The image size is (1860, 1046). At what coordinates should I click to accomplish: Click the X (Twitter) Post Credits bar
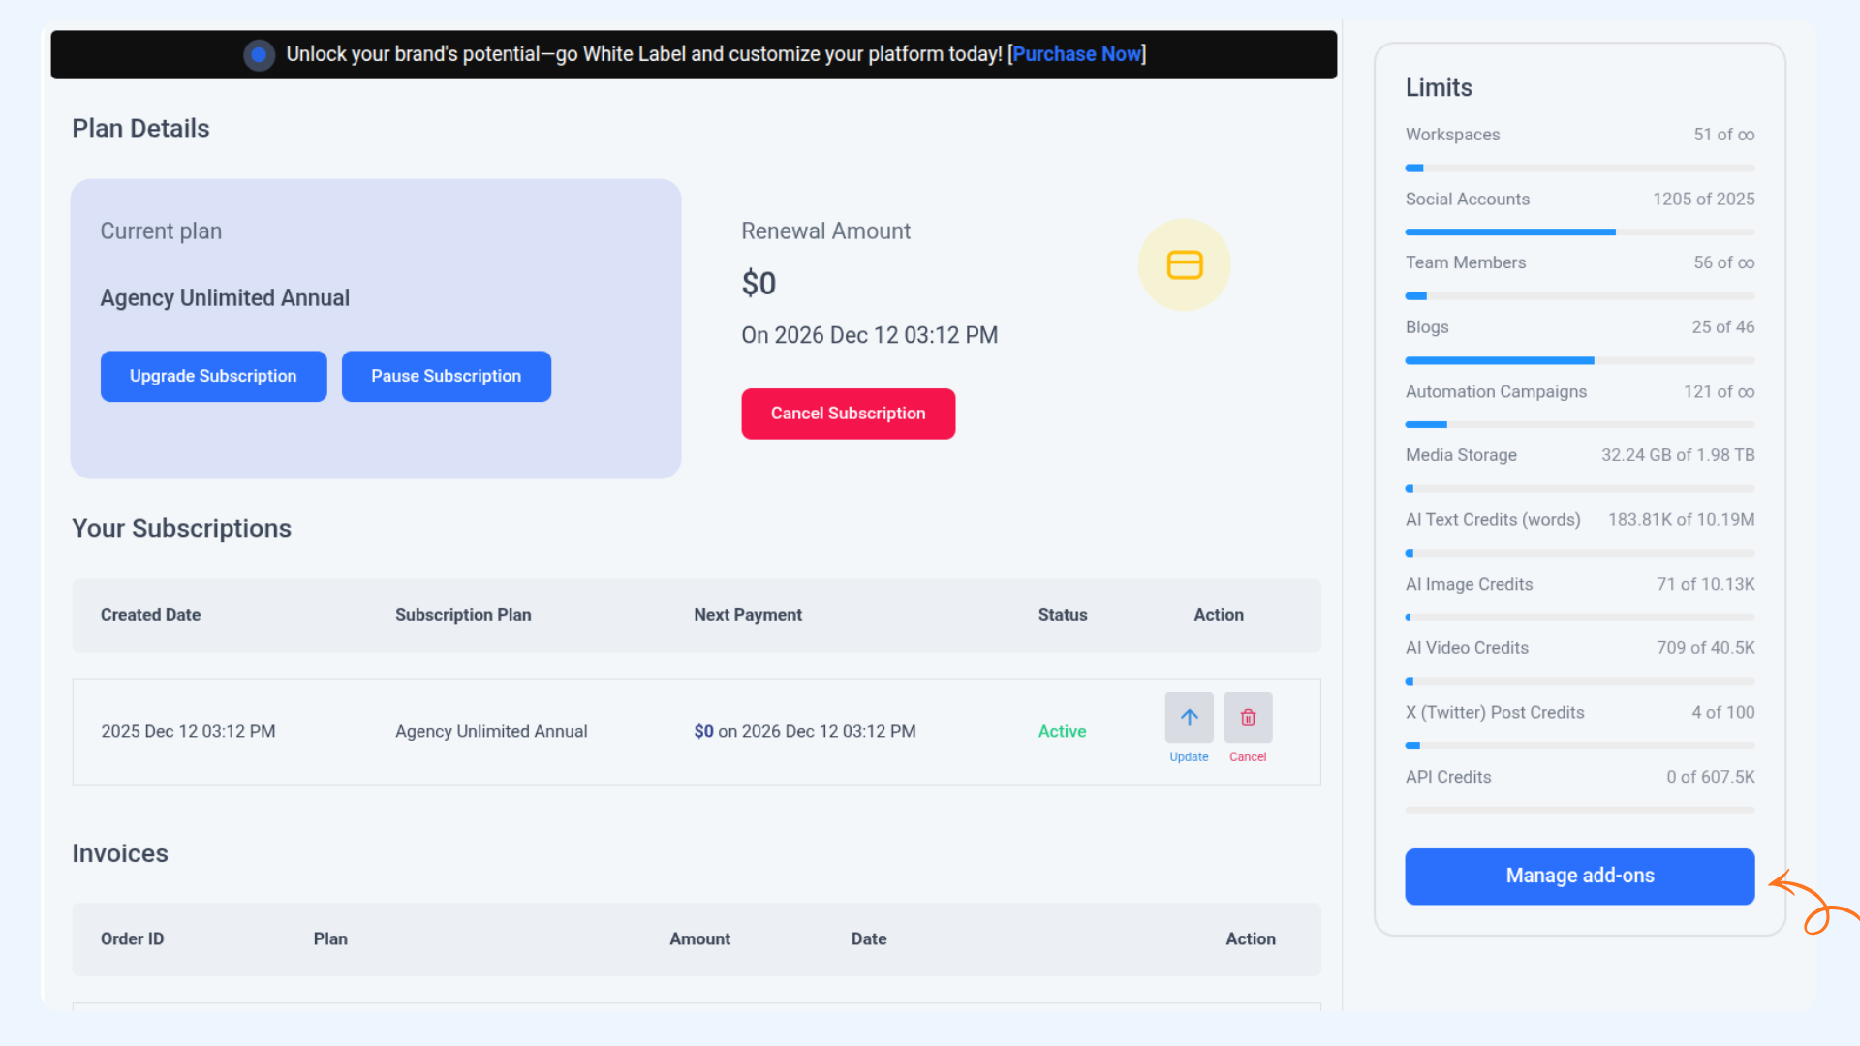click(1579, 746)
